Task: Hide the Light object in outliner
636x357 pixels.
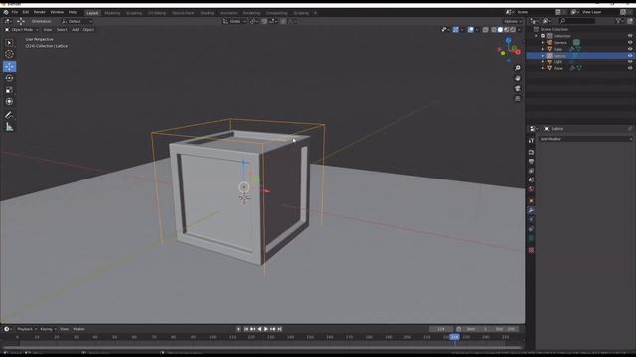Action: coord(630,61)
